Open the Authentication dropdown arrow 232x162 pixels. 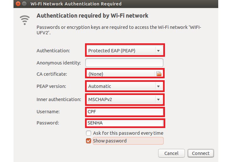coord(158,51)
